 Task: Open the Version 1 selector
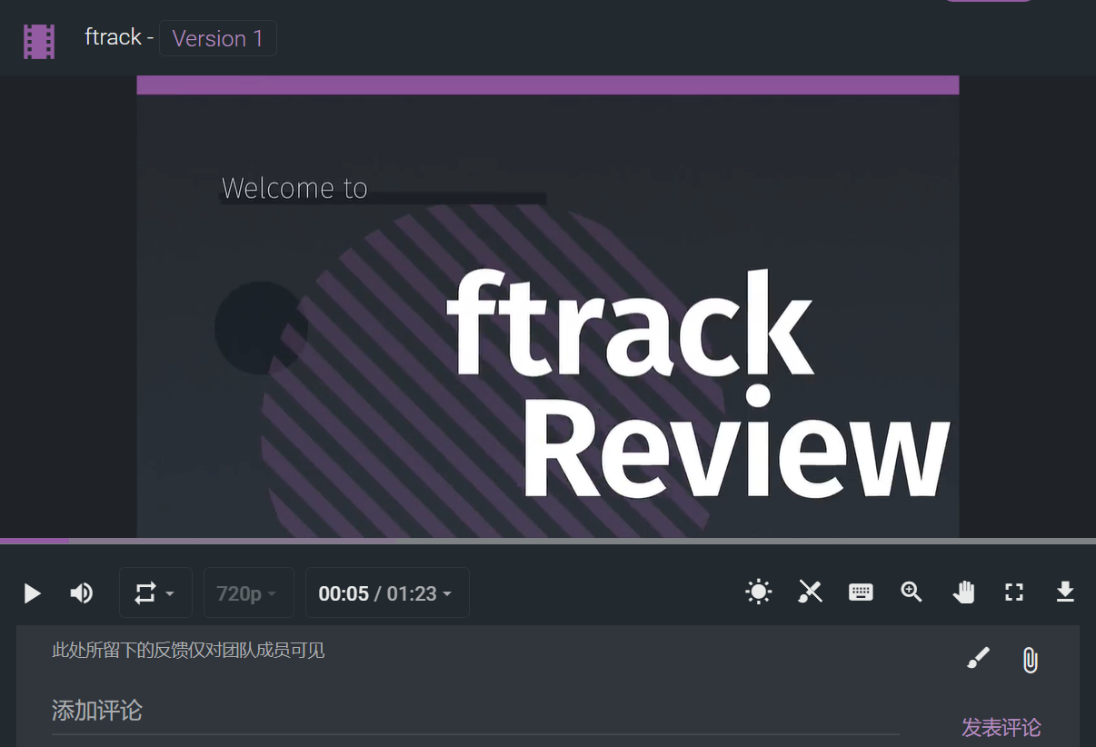tap(218, 39)
